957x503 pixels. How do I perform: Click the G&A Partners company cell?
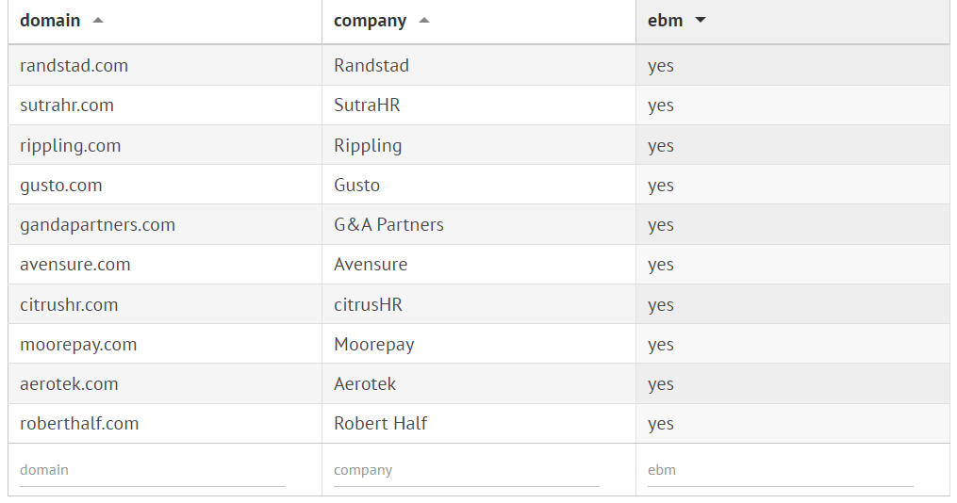tap(388, 225)
